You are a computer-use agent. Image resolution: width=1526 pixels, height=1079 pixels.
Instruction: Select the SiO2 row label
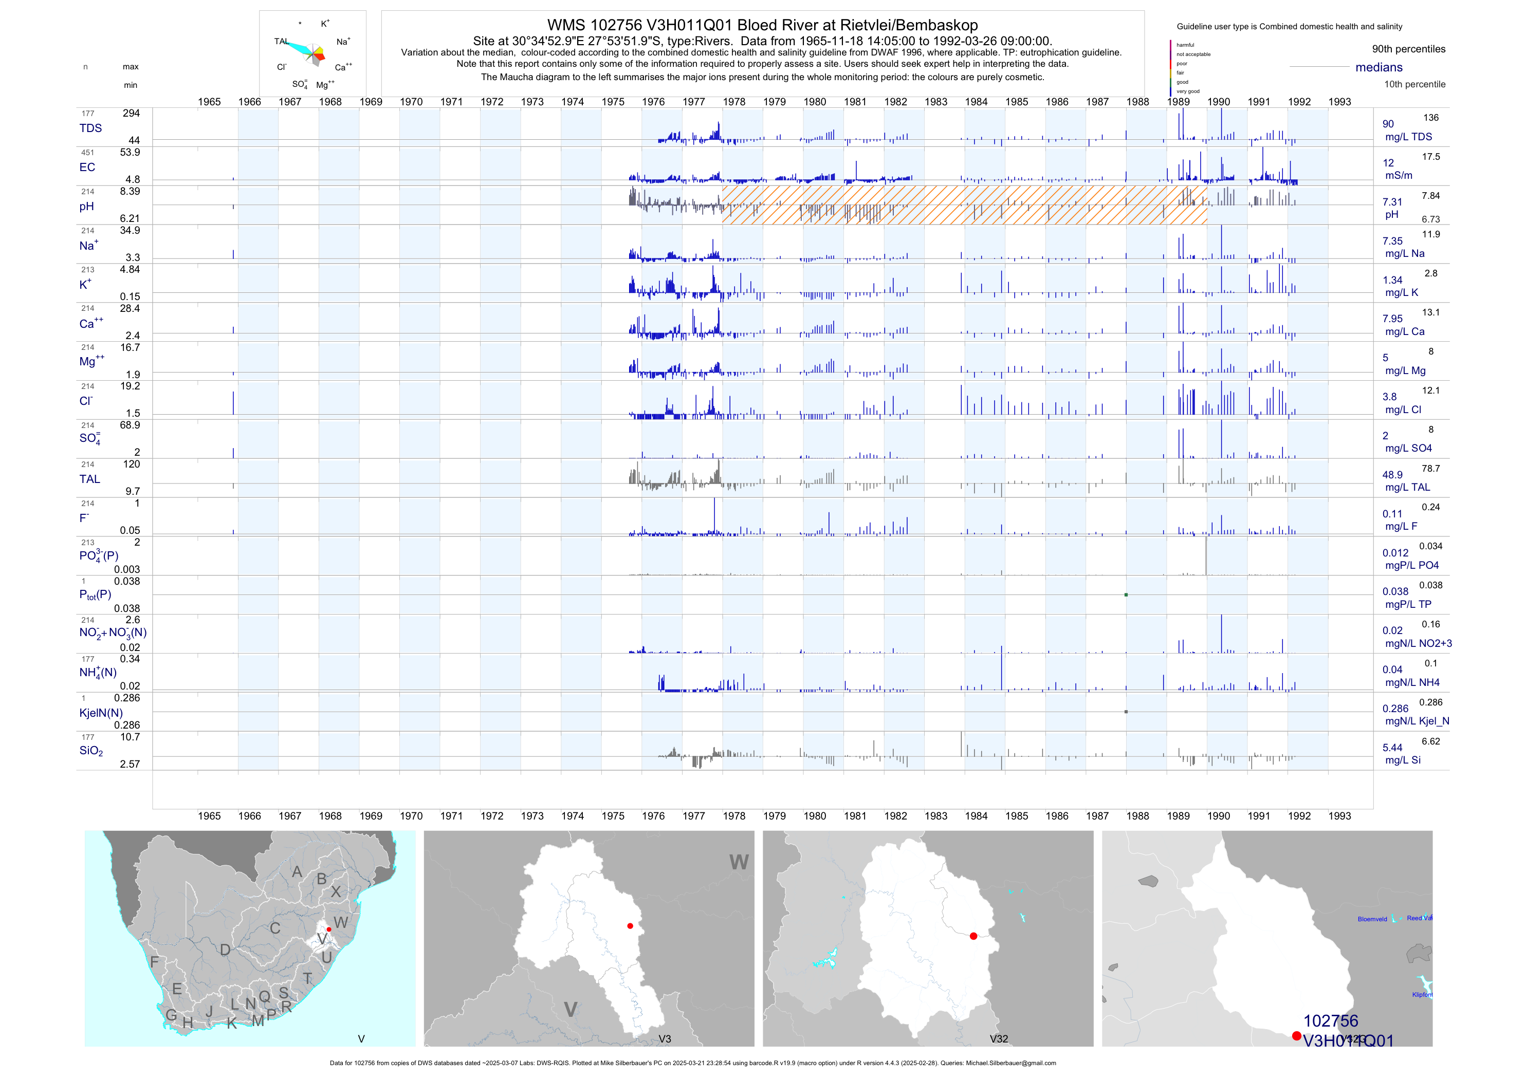[91, 751]
